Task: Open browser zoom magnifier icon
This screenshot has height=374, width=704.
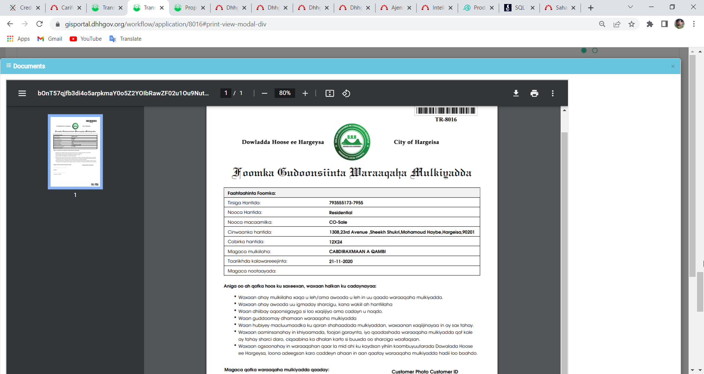Action: click(602, 24)
